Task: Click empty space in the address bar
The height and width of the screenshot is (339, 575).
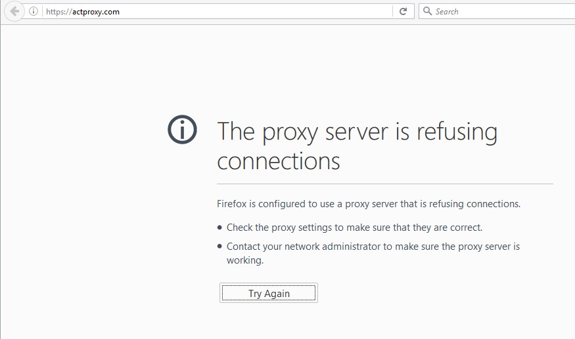Action: [257, 11]
